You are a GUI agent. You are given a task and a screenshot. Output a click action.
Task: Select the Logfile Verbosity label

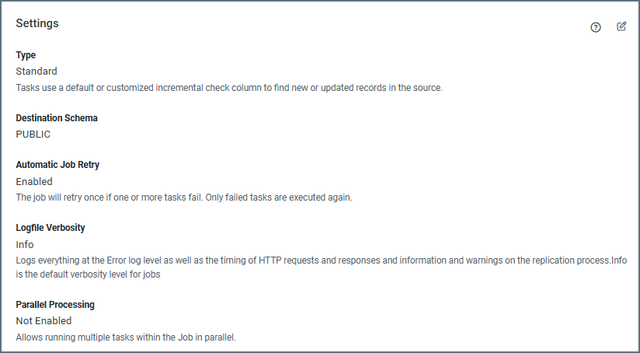(50, 228)
